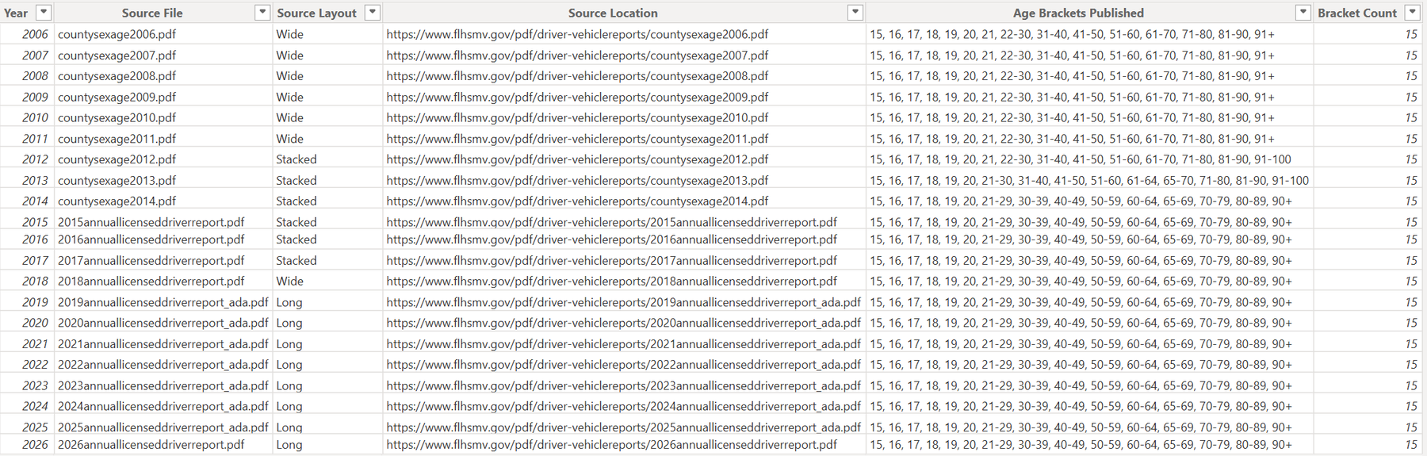Viewport: 1427px width, 456px height.
Task: Click the cell 2022annuallicenseddriverreport_ada.pdf
Action: click(x=163, y=365)
